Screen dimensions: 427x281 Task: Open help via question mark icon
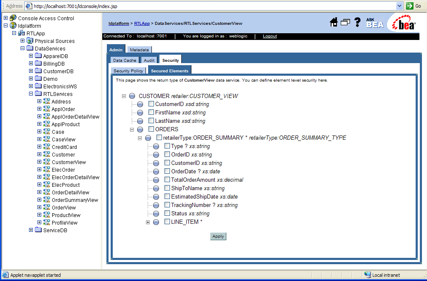point(358,22)
